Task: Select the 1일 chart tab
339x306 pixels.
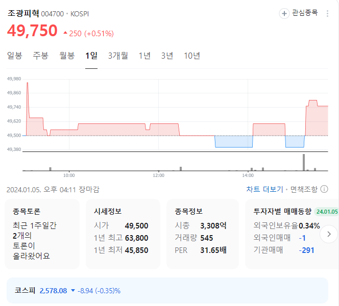Action: [x=91, y=56]
